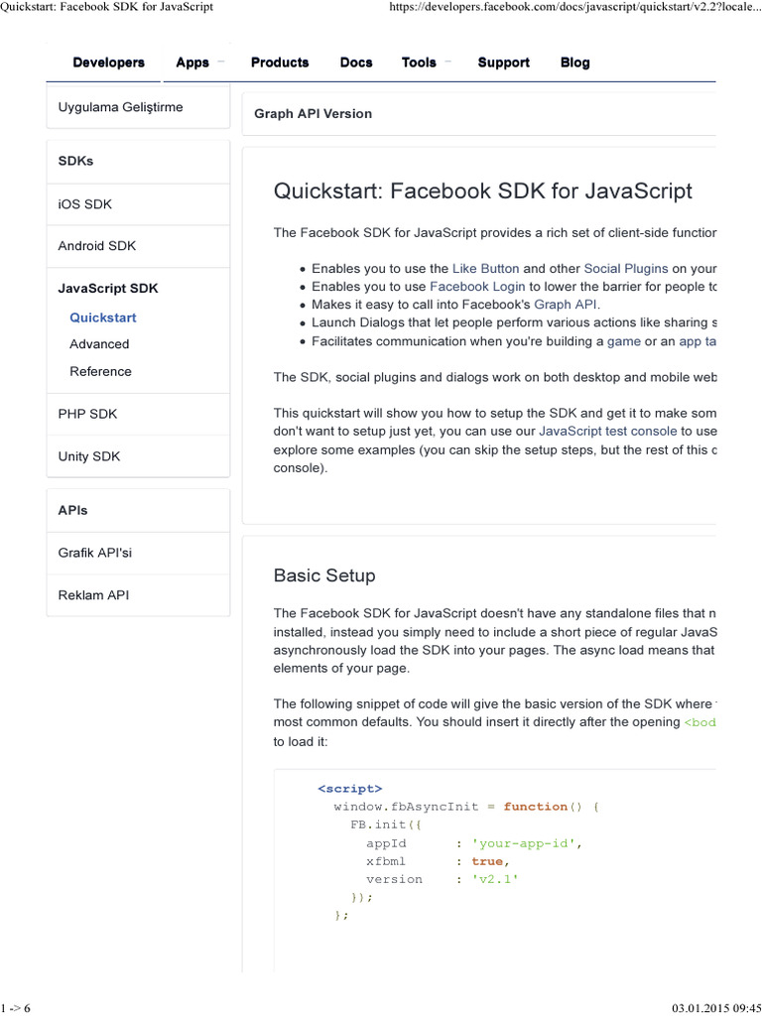Viewport: 762px width, 1016px height.
Task: Open the Developers home link
Action: 109,63
